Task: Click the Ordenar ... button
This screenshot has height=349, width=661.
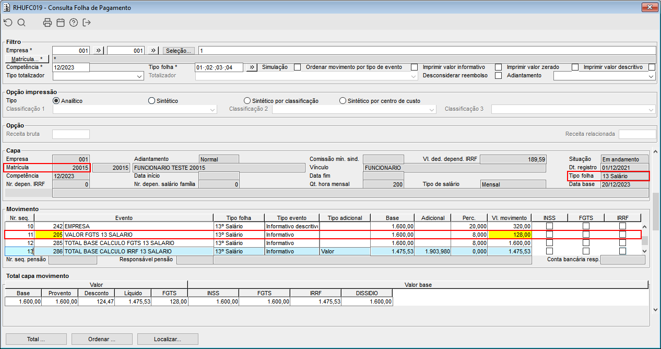Action: tap(102, 339)
